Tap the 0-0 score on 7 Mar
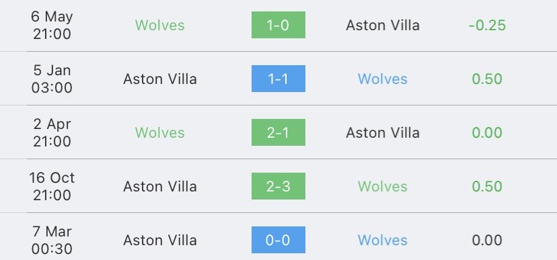This screenshot has height=260, width=557. 278,240
